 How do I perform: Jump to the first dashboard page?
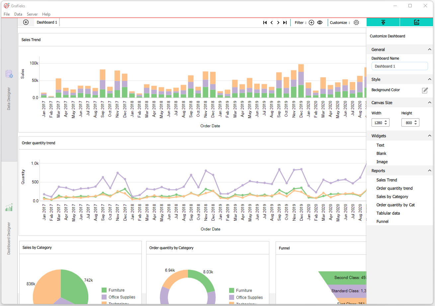click(265, 23)
